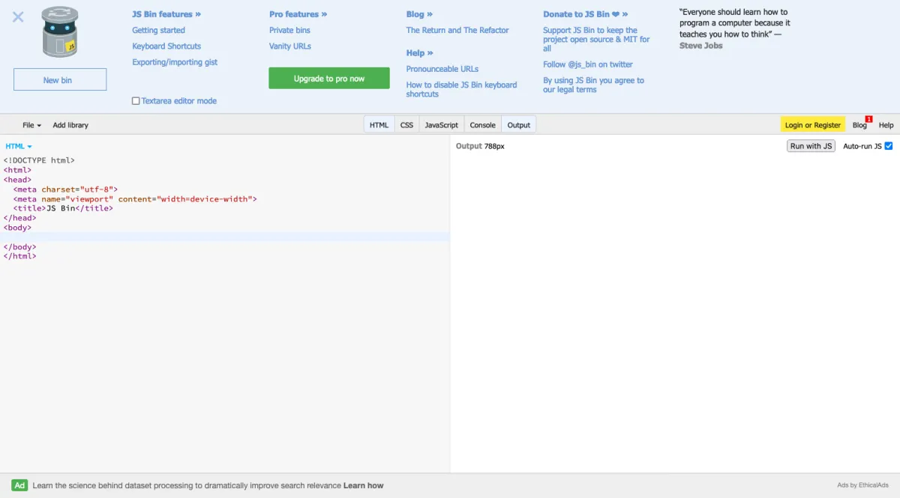Click the Donate to JS Bin heading
900x498 pixels.
pos(586,14)
